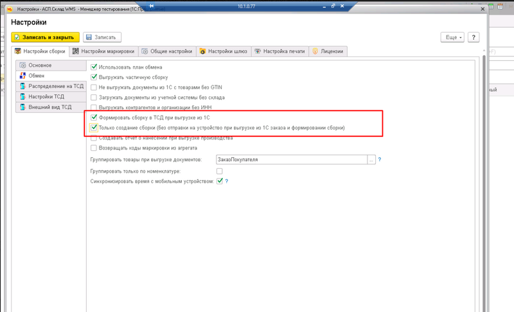Click the device icon beside 'Внешний вид ТСД'
This screenshot has height=312, width=514.
point(22,107)
